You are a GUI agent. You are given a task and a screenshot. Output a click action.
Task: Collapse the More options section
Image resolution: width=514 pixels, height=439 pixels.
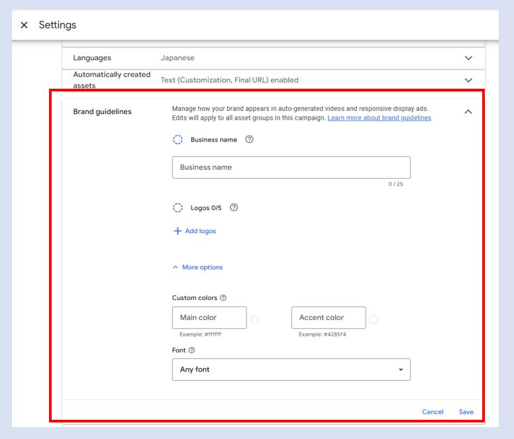[x=197, y=268]
